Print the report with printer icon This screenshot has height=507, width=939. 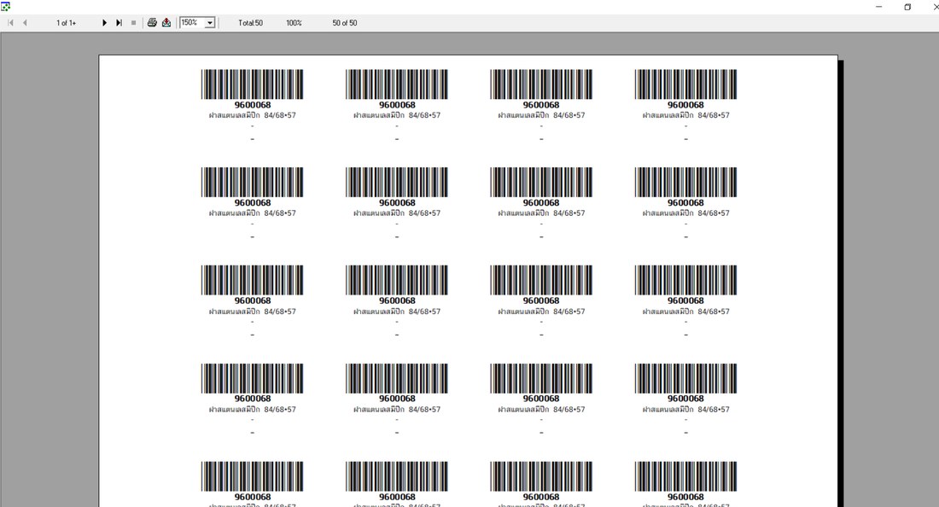[152, 23]
